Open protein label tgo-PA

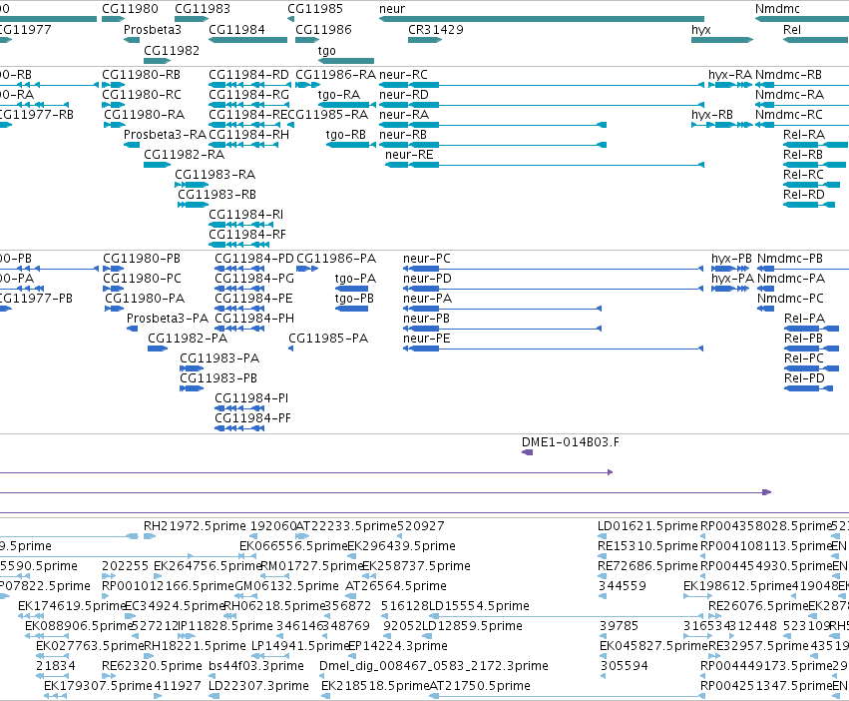(355, 279)
